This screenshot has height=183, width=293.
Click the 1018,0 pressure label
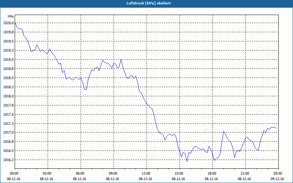[8, 96]
